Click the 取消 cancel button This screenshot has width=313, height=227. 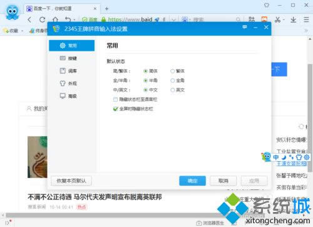(x=223, y=181)
